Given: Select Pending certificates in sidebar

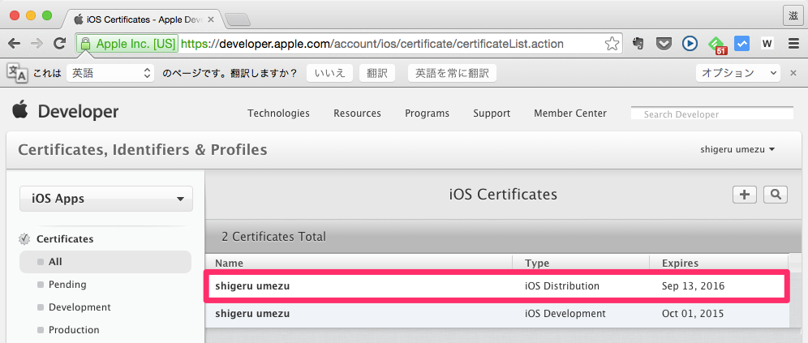Looking at the screenshot, I should click(67, 285).
